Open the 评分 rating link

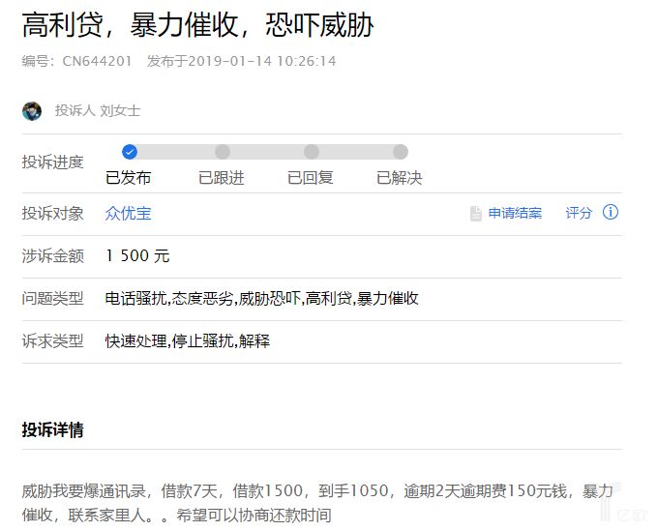[579, 214]
